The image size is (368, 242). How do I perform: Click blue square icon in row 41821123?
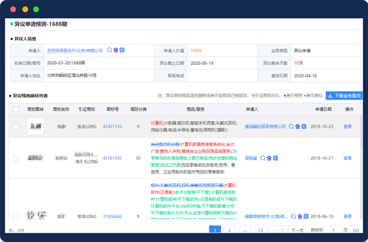coord(304,126)
